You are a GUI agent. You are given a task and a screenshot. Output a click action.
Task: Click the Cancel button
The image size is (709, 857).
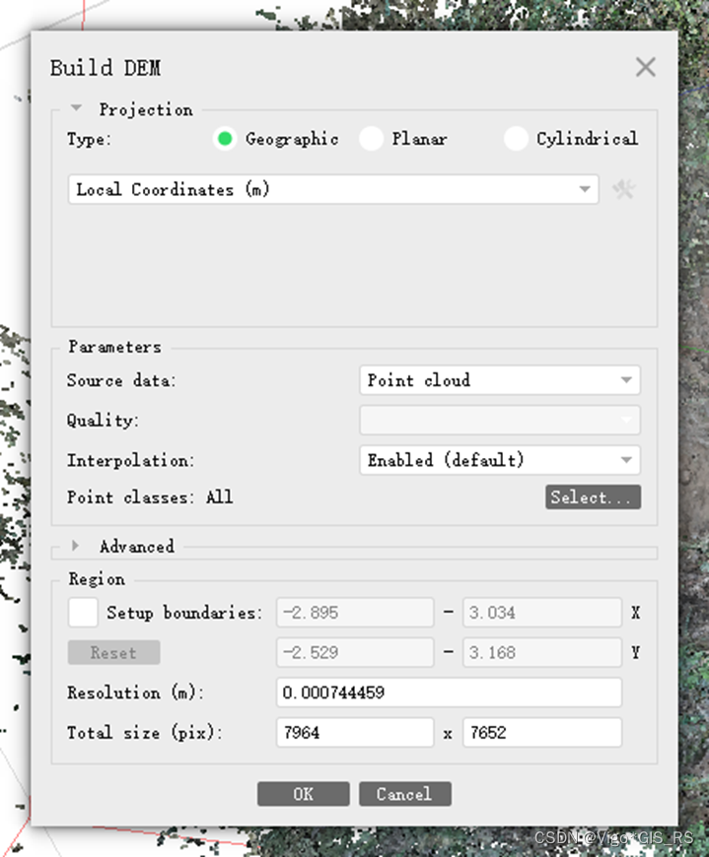pos(405,794)
